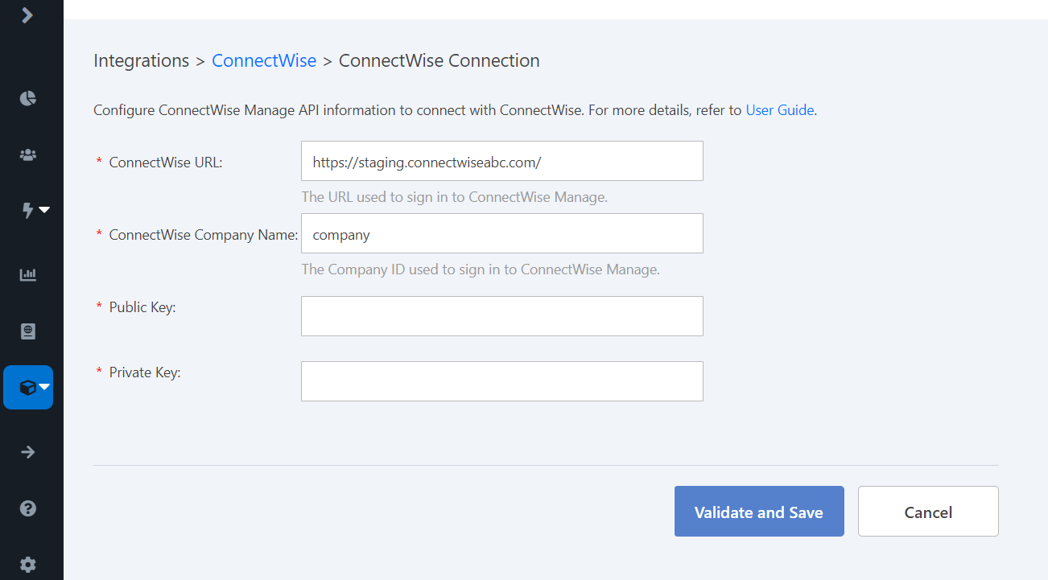The height and width of the screenshot is (580, 1048).
Task: Open the dashboard pie chart section
Action: [27, 97]
